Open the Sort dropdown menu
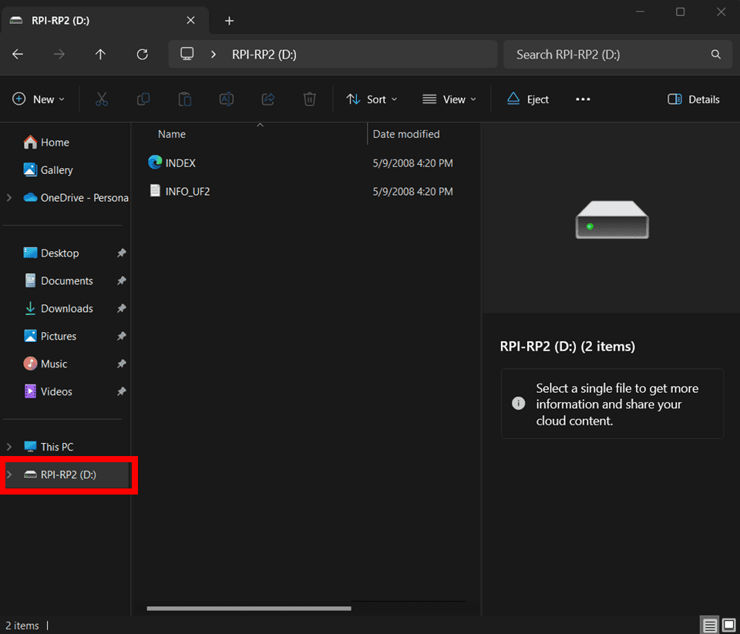This screenshot has height=634, width=740. (372, 99)
